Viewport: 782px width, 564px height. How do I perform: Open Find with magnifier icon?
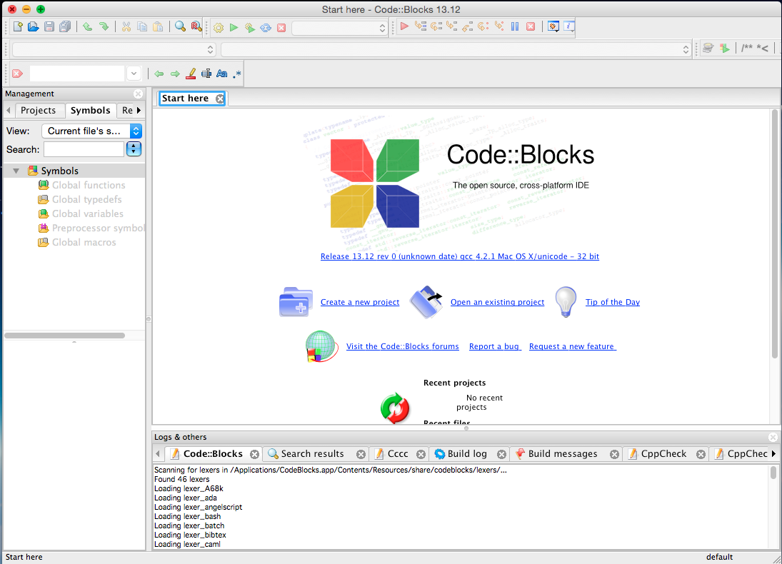[180, 26]
